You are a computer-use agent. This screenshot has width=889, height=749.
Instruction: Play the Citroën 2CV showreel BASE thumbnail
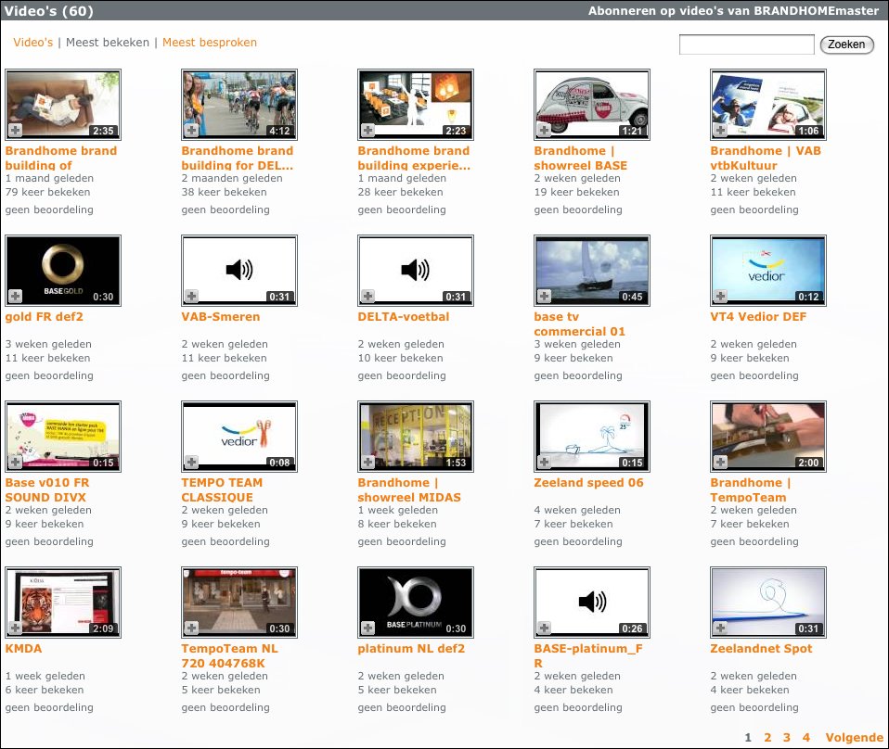[592, 105]
